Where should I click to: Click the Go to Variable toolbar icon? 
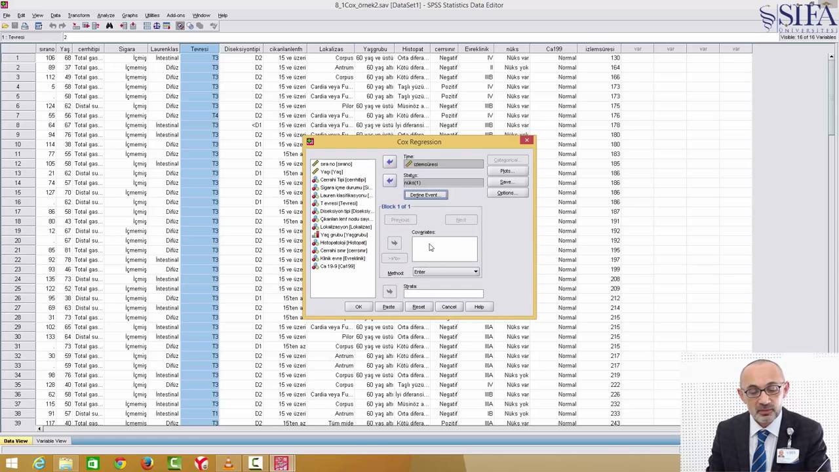tap(86, 26)
